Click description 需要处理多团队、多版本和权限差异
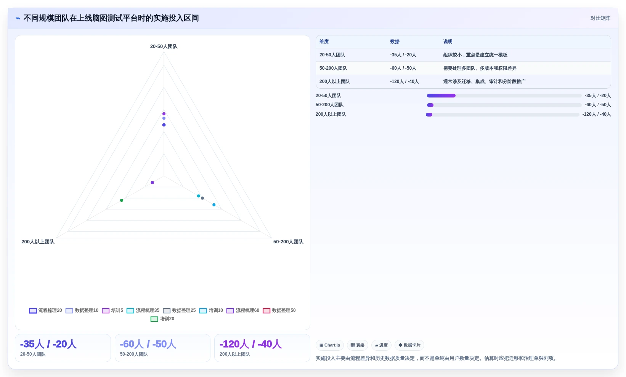This screenshot has width=626, height=377. point(480,68)
